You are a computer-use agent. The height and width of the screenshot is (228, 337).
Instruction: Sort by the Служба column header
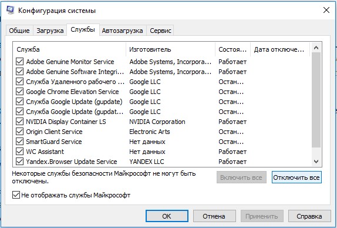[x=70, y=49]
